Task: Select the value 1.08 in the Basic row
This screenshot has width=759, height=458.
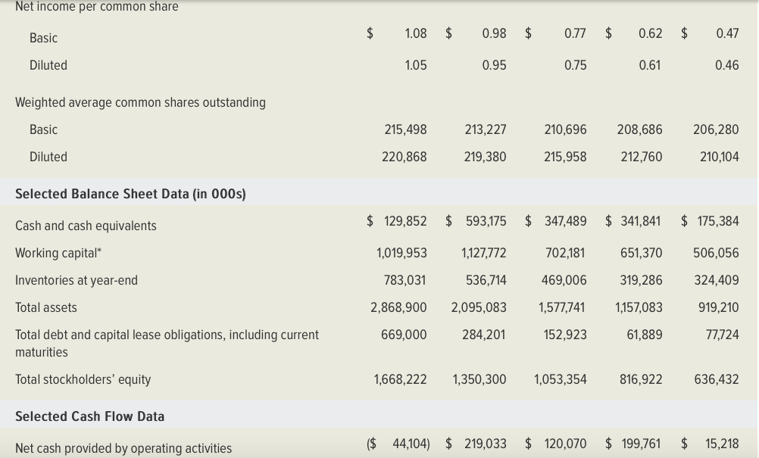Action: (x=415, y=33)
